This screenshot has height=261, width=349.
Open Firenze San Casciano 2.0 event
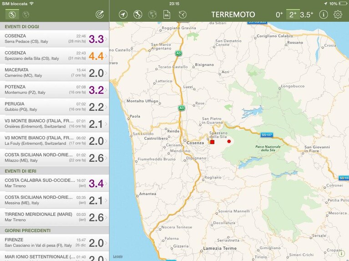55,242
